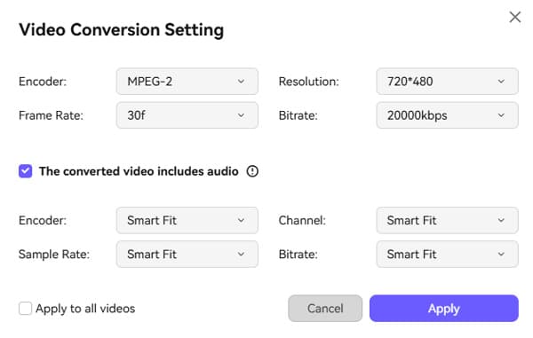Click the Apply button
The height and width of the screenshot is (338, 533).
pyautogui.click(x=444, y=309)
